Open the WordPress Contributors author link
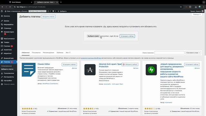This screenshot has height=116, width=206. coord(50,84)
